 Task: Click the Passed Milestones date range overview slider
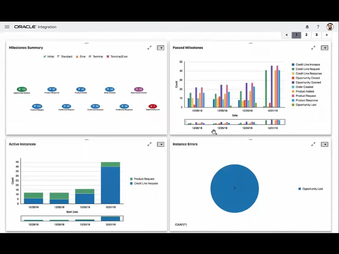235,122
